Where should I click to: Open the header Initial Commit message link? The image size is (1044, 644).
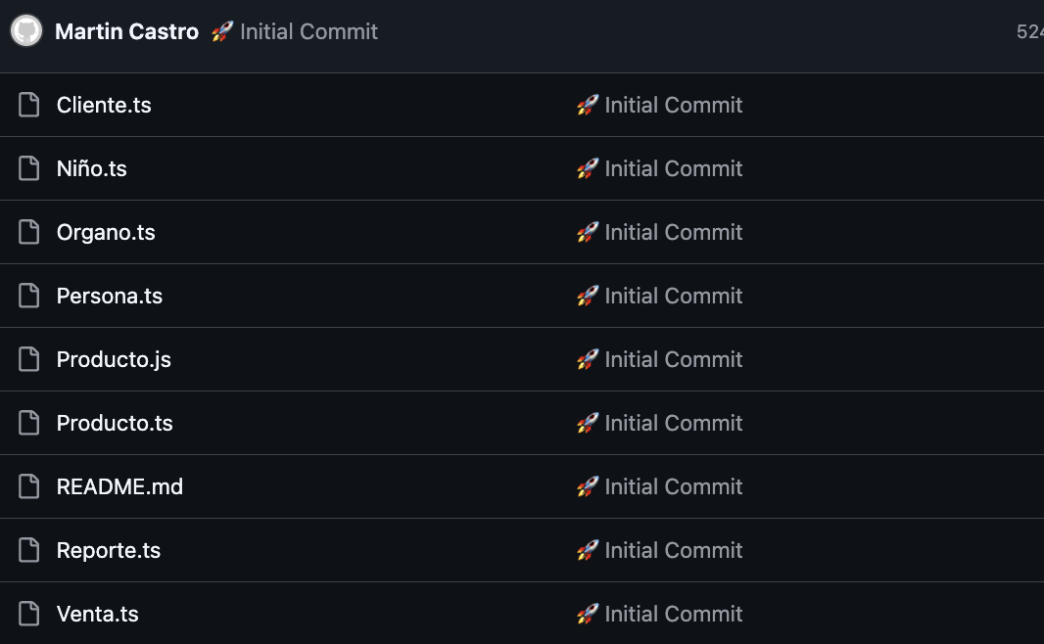(x=308, y=31)
